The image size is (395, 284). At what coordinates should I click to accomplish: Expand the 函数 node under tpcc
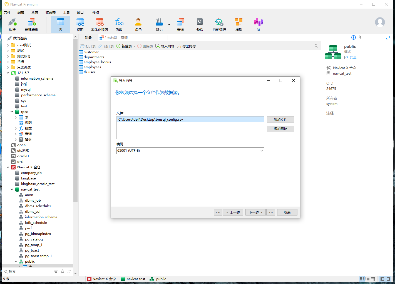16,128
